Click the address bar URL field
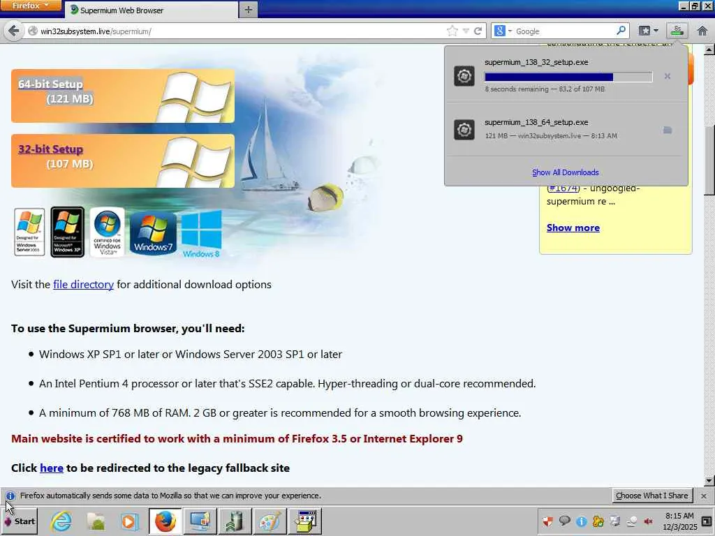Image resolution: width=715 pixels, height=536 pixels. click(x=237, y=31)
